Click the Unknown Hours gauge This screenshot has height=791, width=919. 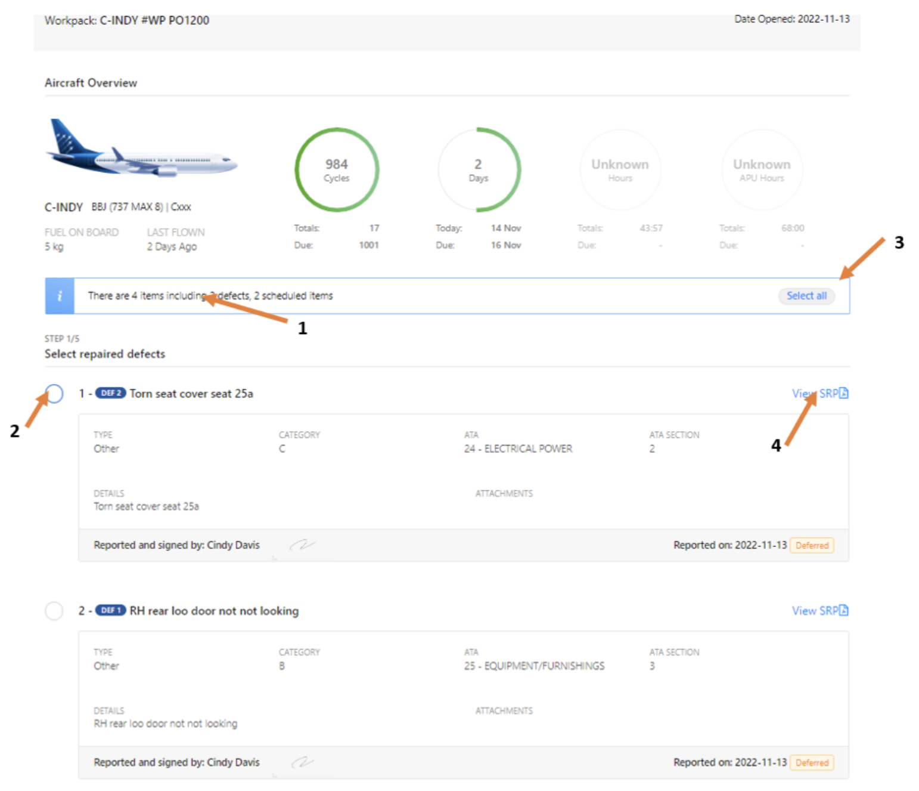tap(620, 170)
